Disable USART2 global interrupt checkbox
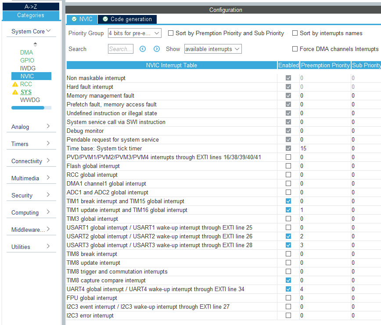The height and width of the screenshot is (325, 381). (x=288, y=236)
